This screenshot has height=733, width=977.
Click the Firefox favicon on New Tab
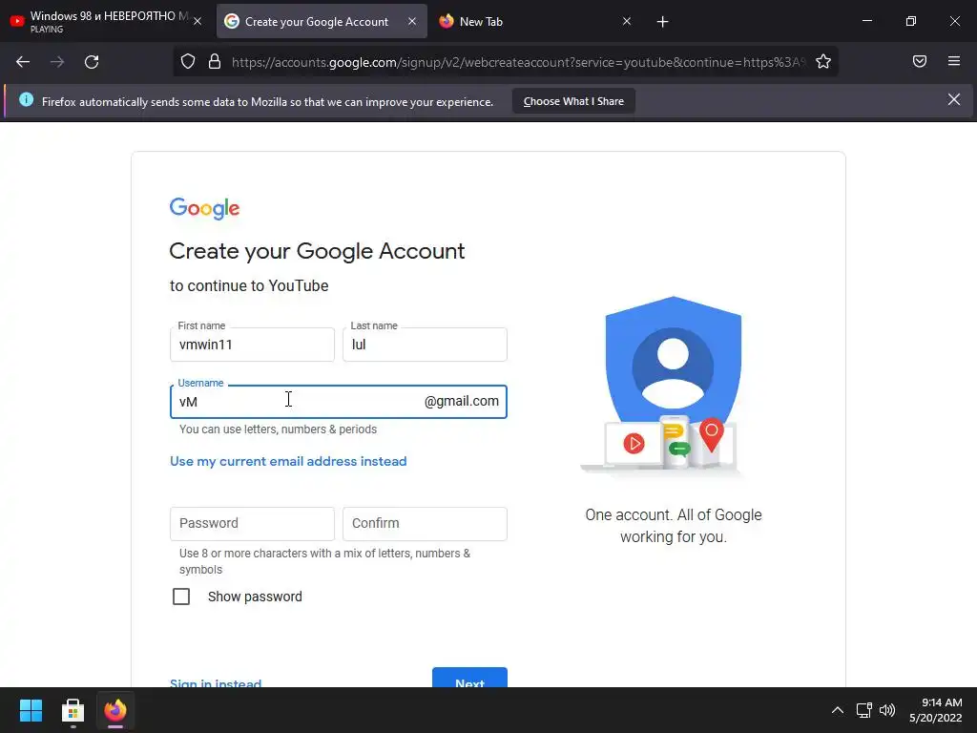click(447, 21)
